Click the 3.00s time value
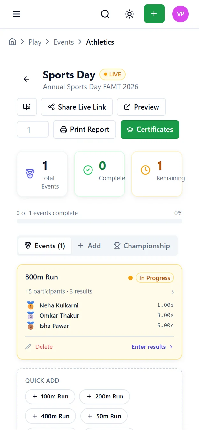Viewport: 199px width, 430px height. pos(165,315)
